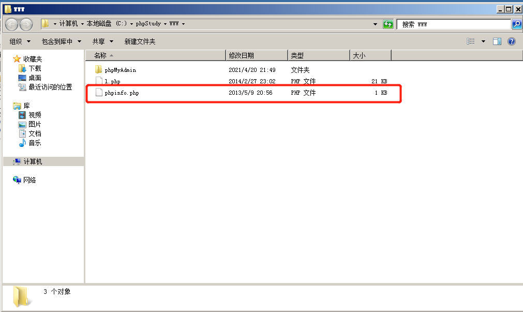Go back with the Back arrow button
Screen dimensions: 523x312
[x=12, y=24]
